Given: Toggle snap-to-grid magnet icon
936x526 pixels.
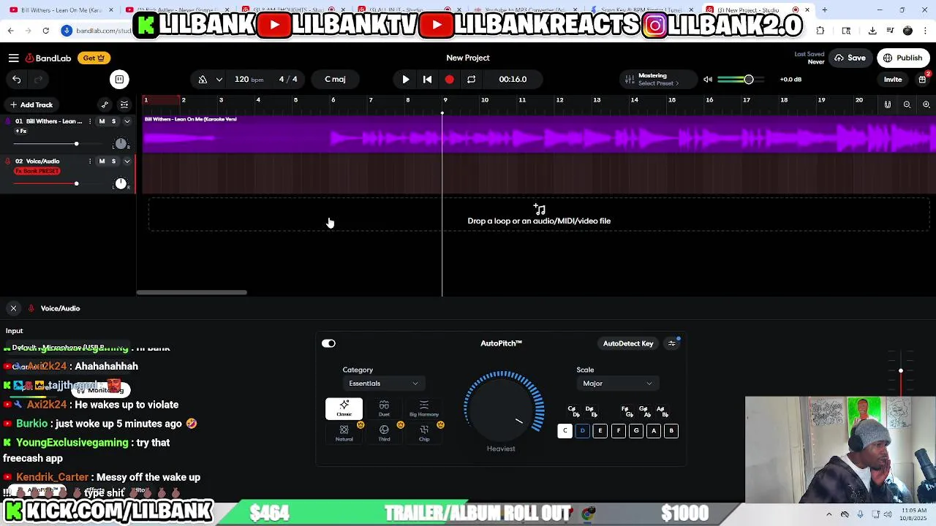Looking at the screenshot, I should coord(888,104).
